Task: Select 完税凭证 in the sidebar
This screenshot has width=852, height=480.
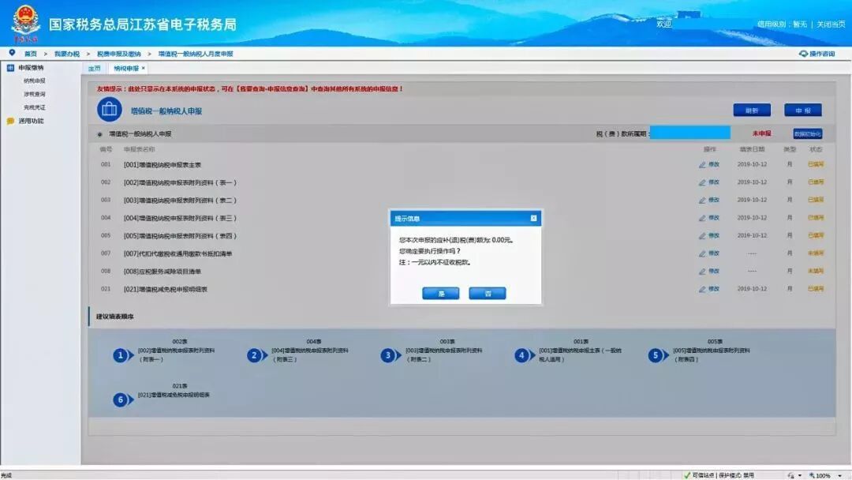Action: click(x=34, y=107)
